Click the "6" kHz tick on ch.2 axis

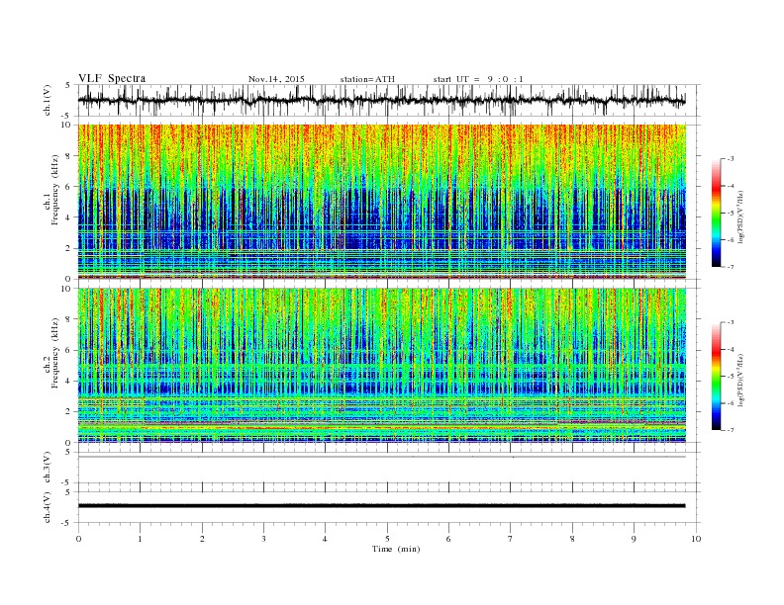[69, 350]
